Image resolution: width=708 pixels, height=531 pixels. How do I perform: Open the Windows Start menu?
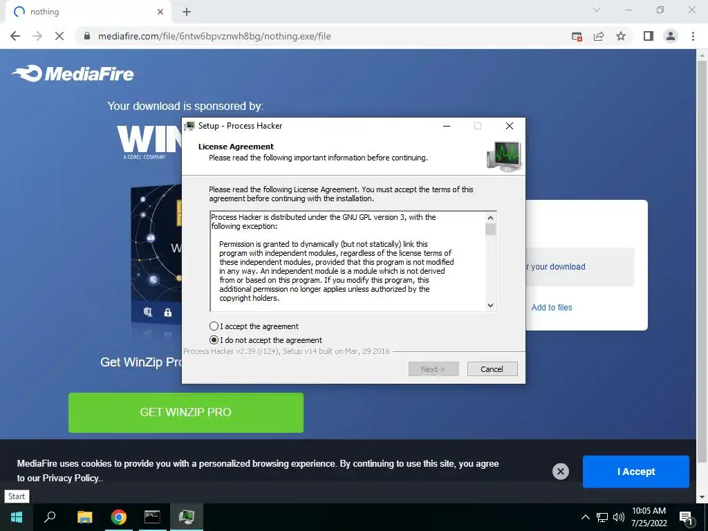click(17, 517)
